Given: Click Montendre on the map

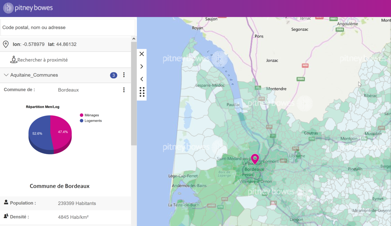Looking at the screenshot, I should [276, 89].
